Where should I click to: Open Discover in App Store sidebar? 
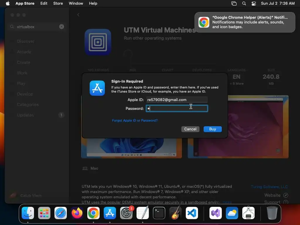click(x=25, y=41)
